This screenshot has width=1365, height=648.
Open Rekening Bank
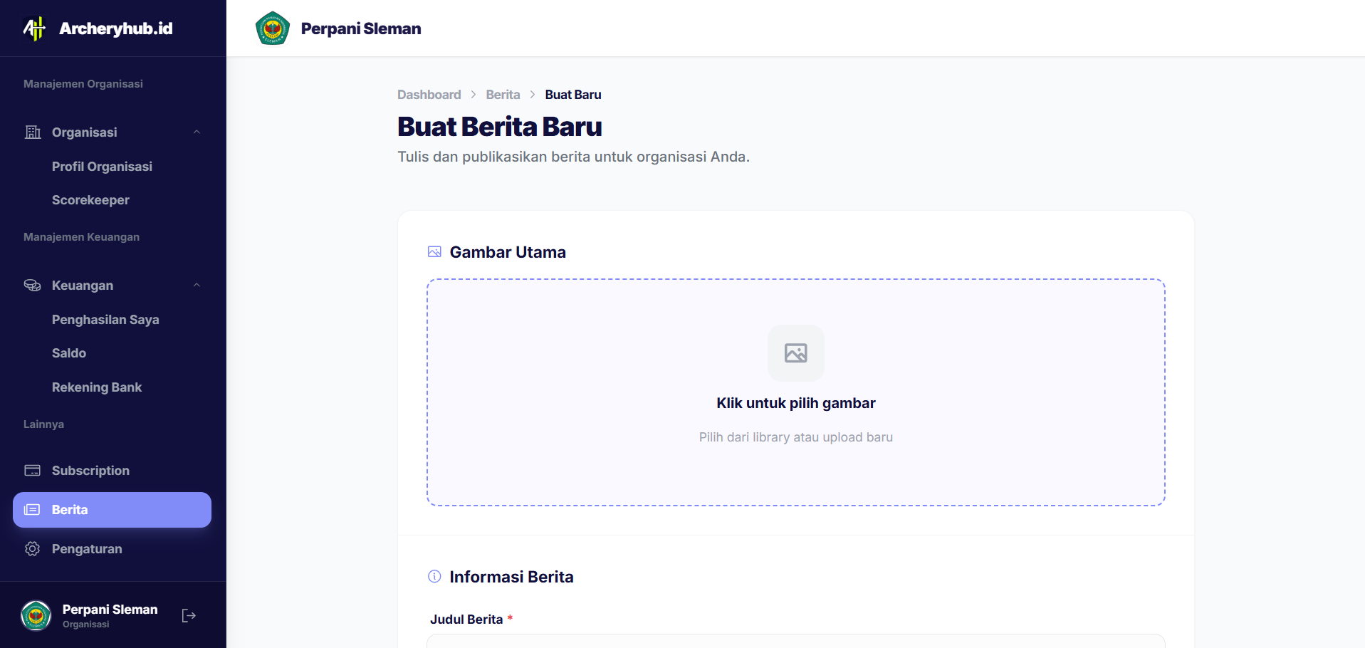point(97,387)
